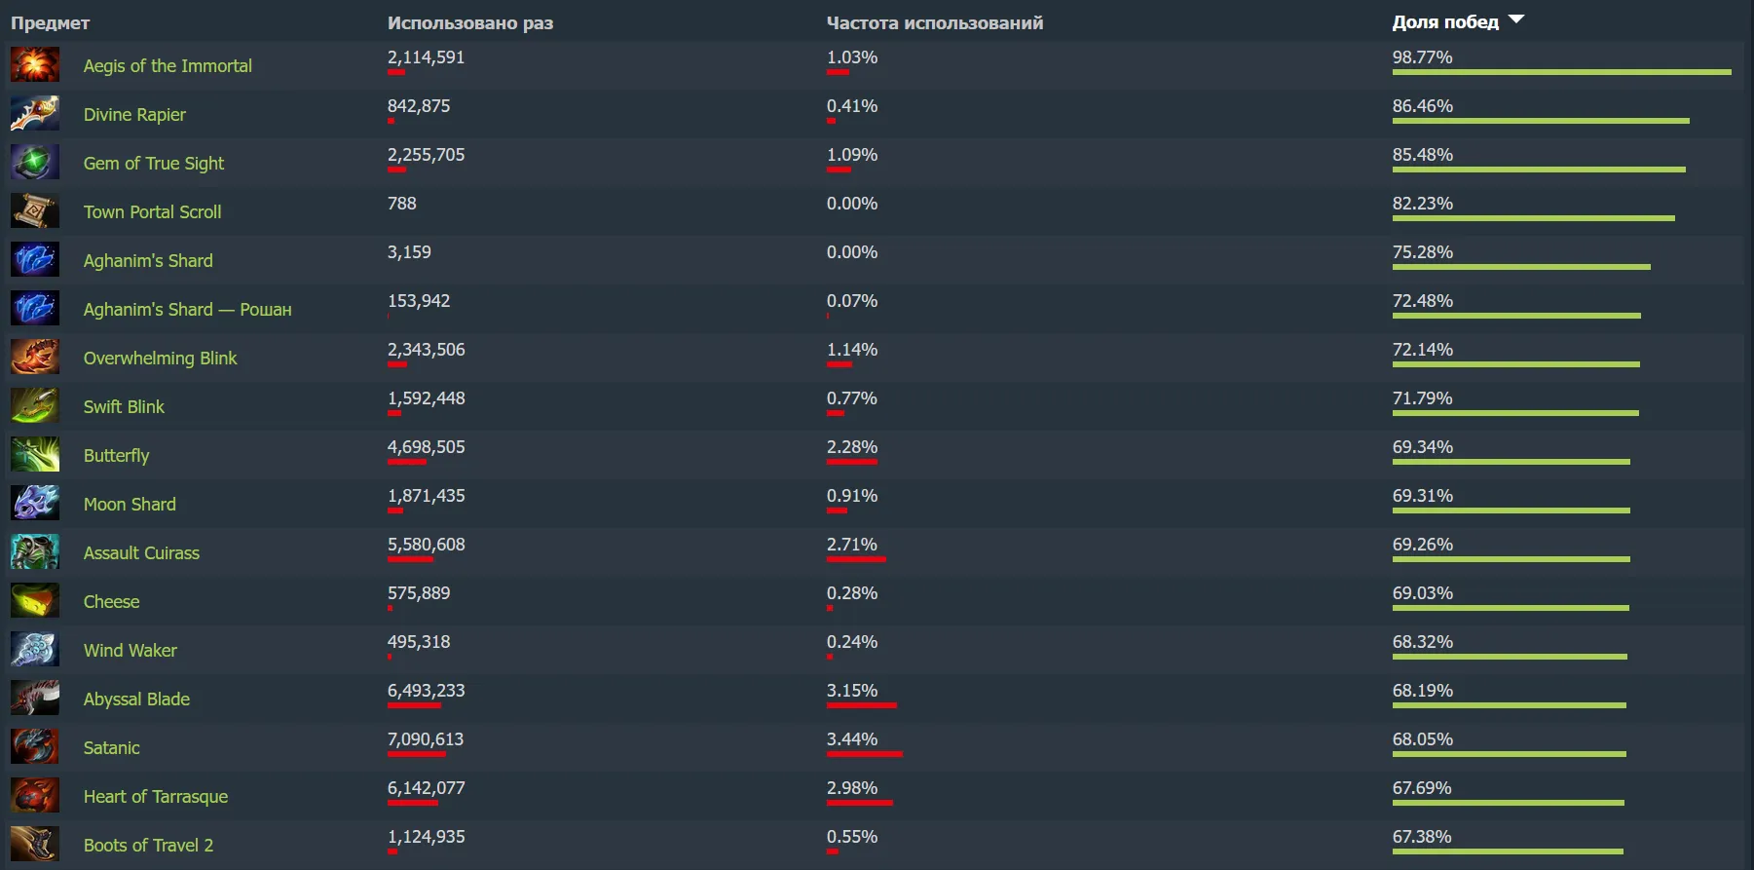
Task: Select the Assault Cuirass icon
Action: 35,551
